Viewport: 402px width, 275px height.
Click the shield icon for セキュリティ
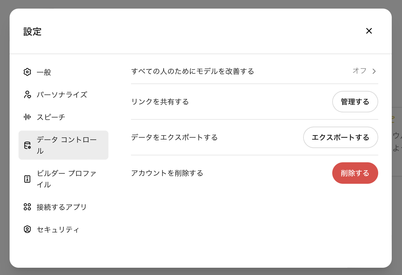[x=27, y=229]
